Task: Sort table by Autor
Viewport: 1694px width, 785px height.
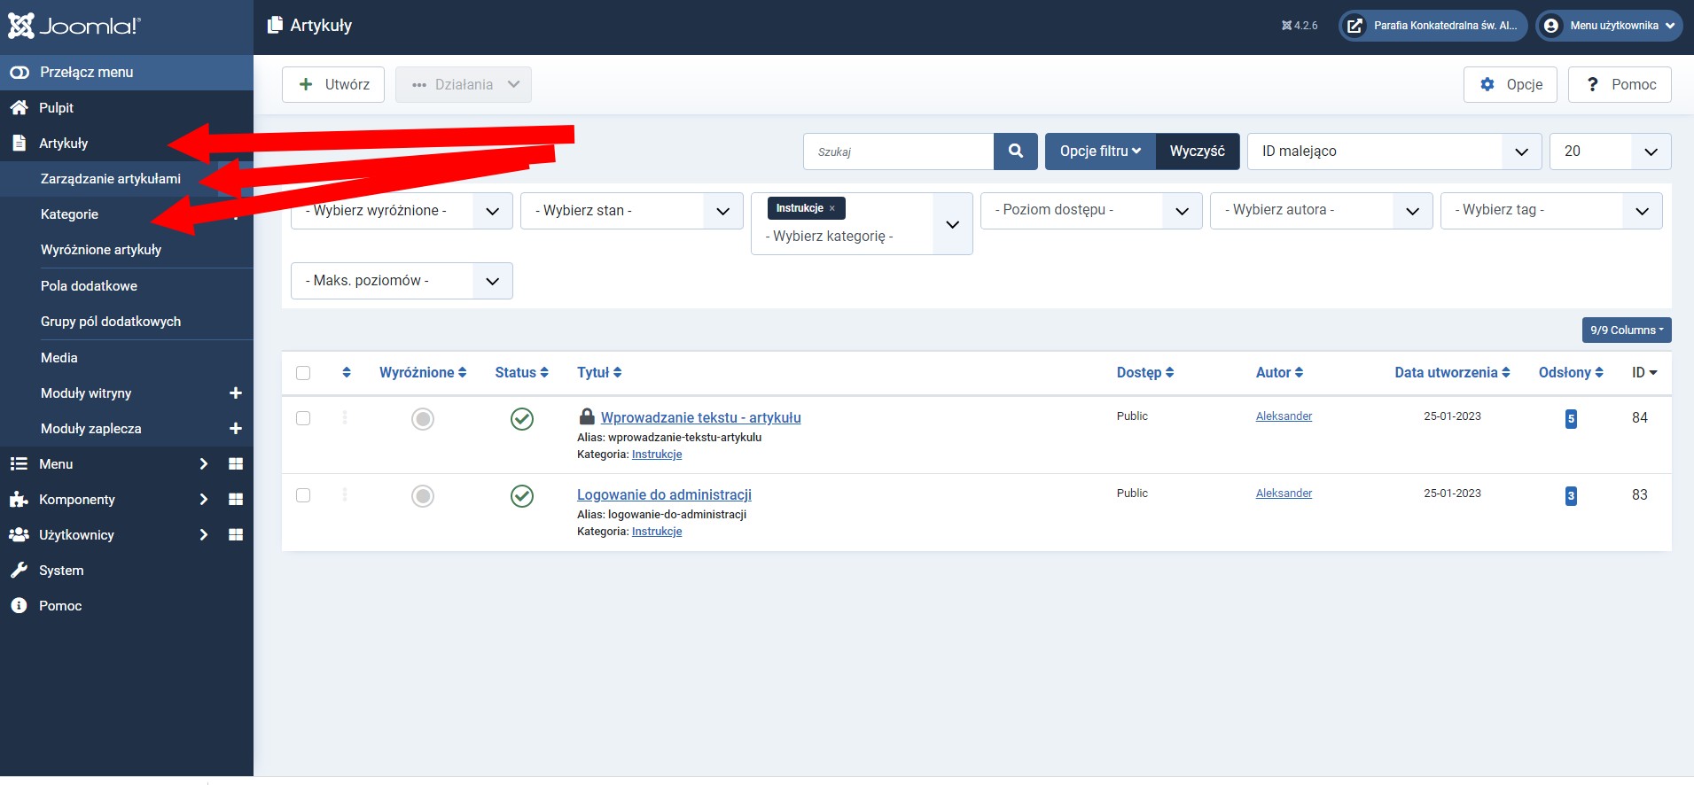Action: coord(1280,373)
